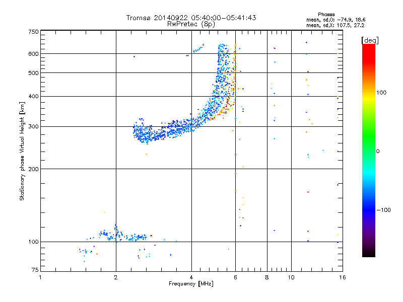The height and width of the screenshot is (302, 403).
Task: Click the x-axis label "Frequency [MHz]"
Action: point(191,284)
